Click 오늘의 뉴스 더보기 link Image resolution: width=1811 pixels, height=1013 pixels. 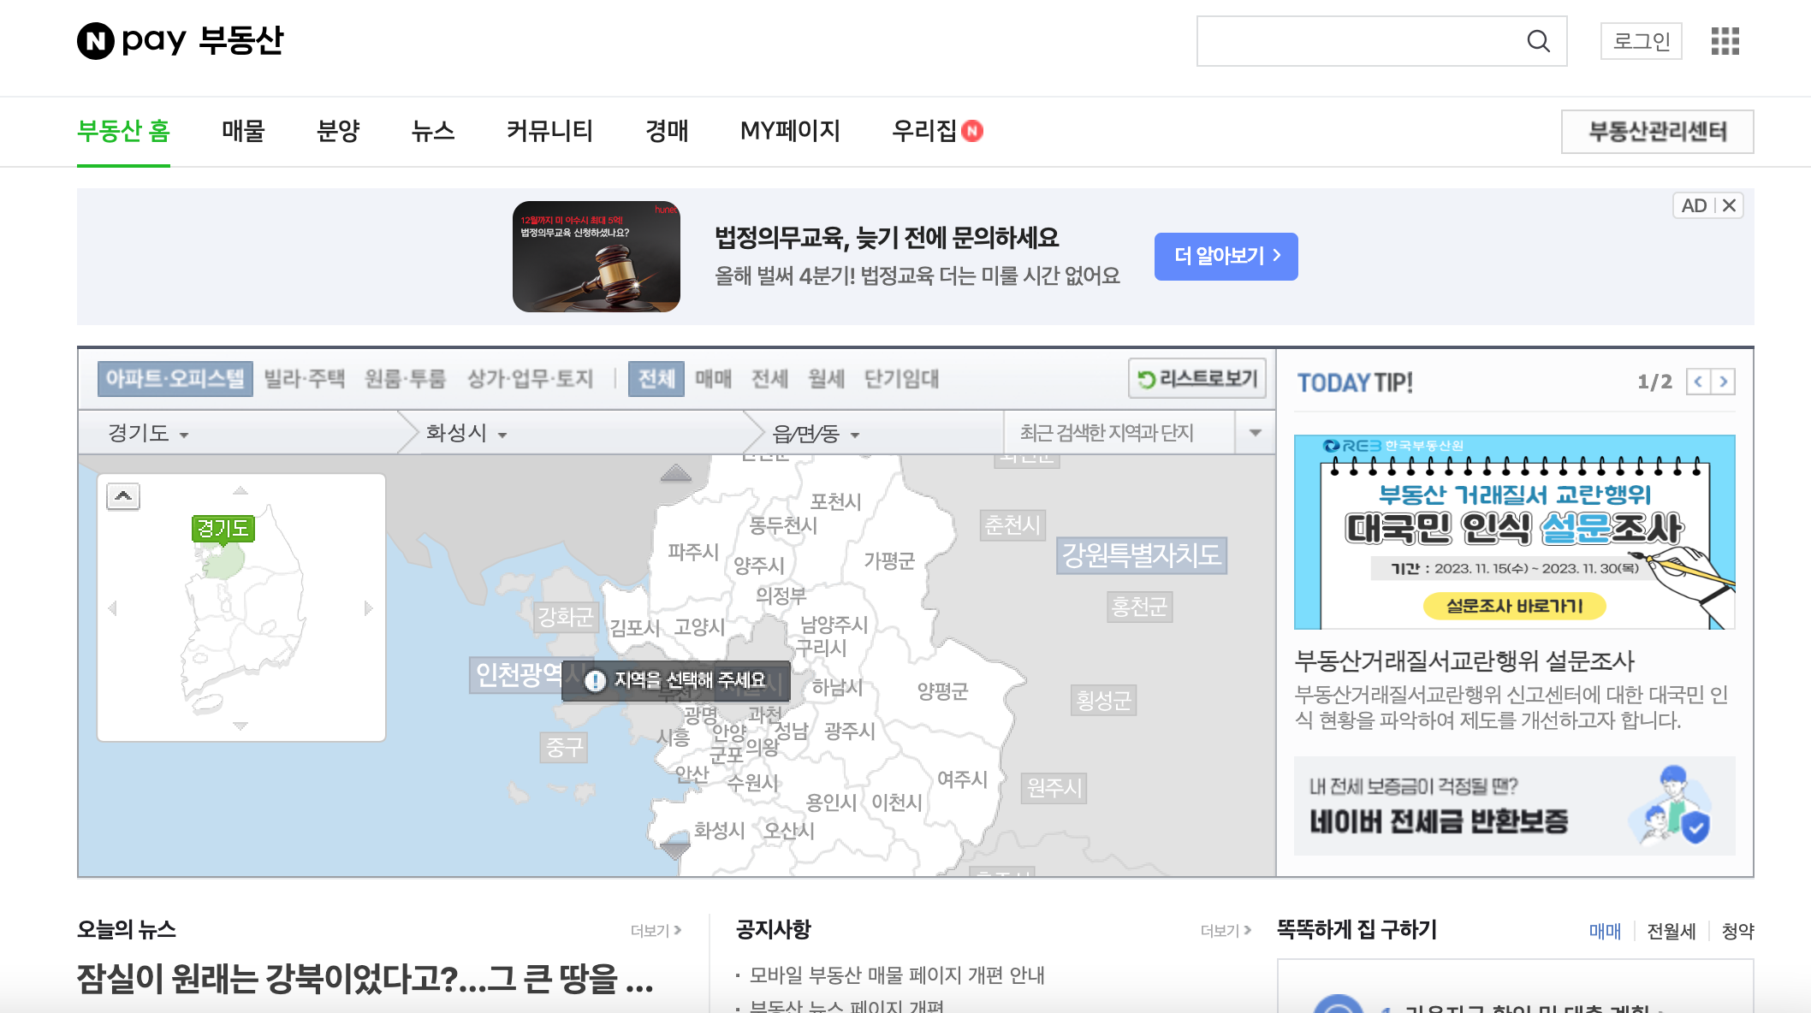pos(656,930)
